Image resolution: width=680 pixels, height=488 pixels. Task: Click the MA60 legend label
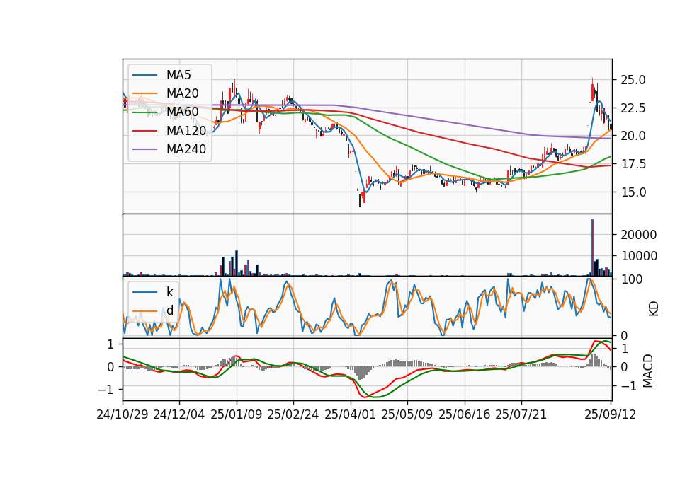click(x=182, y=112)
